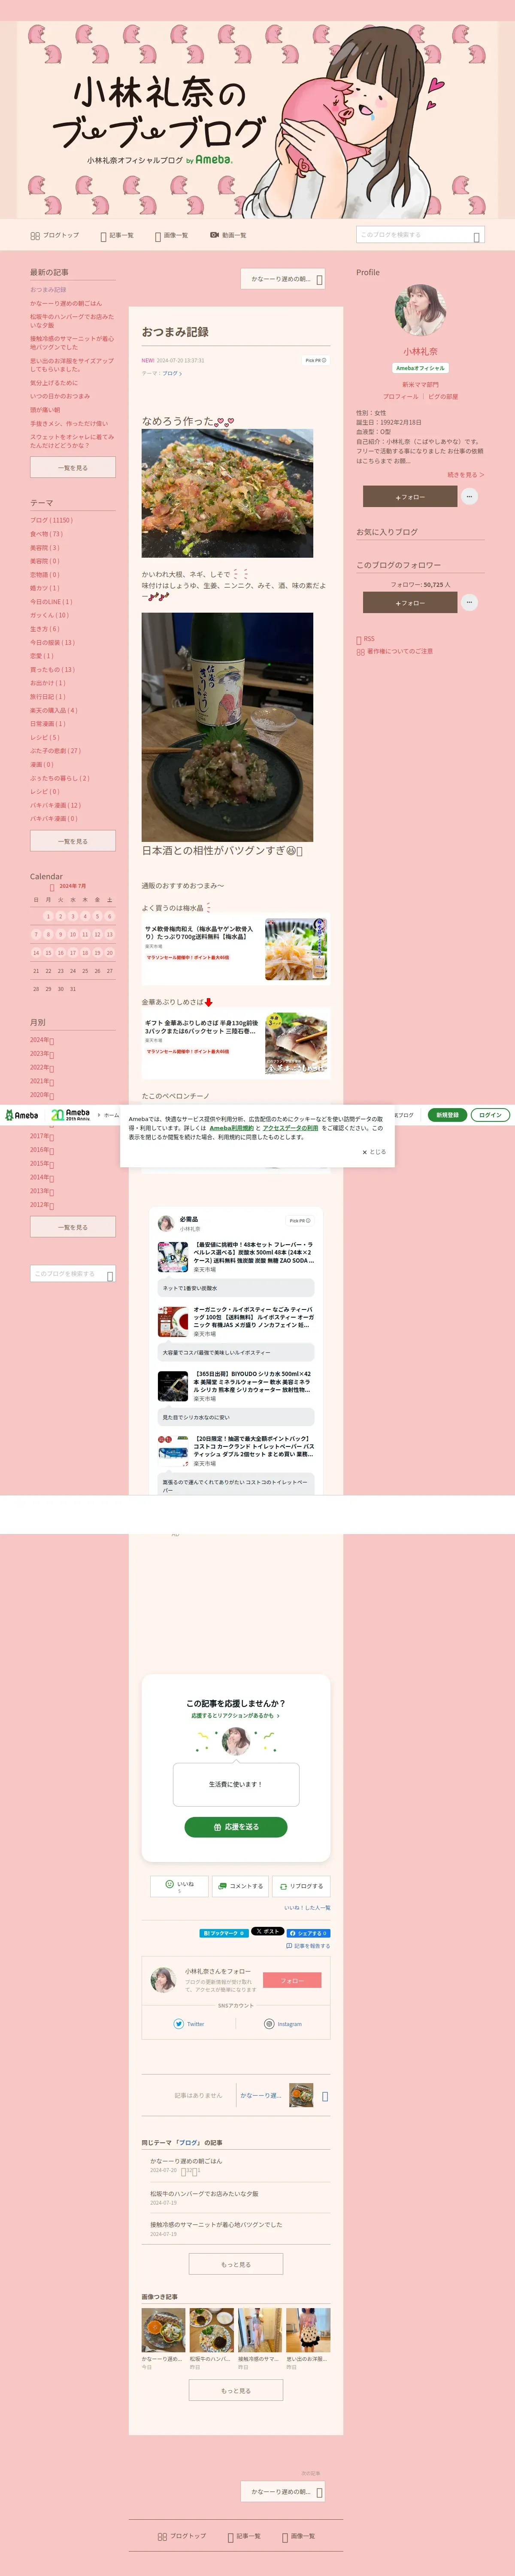Go to previous month in calendar
This screenshot has height=2576, width=515.
(x=52, y=887)
